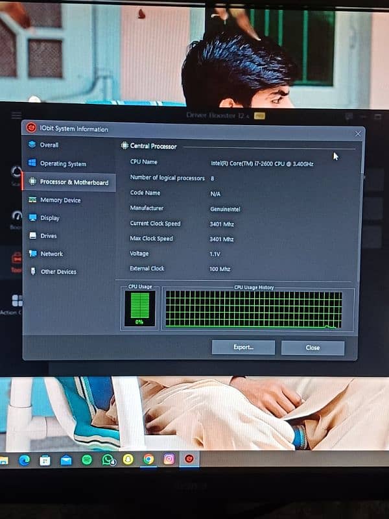Click the Current Clock Speed value
Image resolution: width=389 pixels, height=519 pixels.
[x=222, y=224]
